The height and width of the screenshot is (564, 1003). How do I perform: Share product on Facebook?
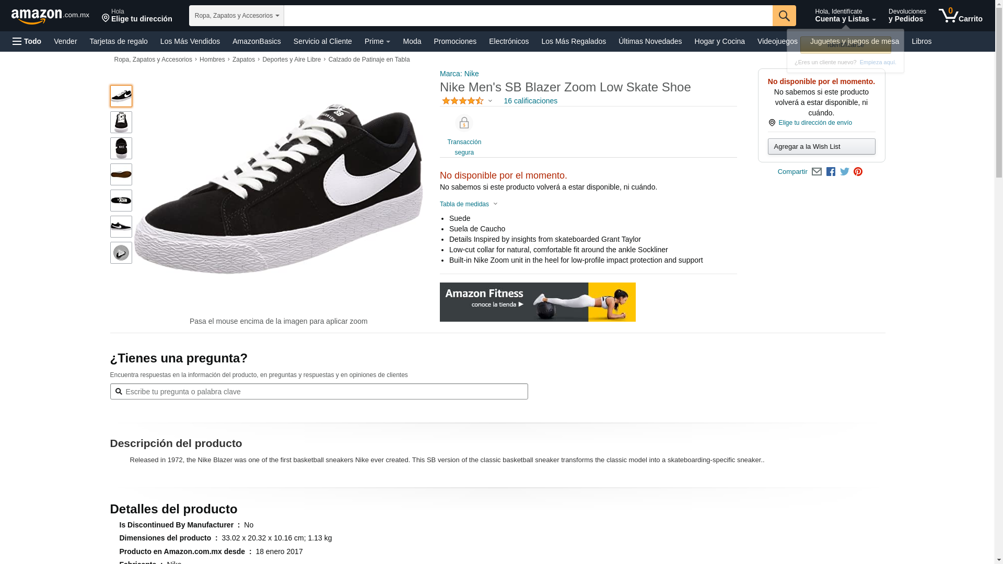pos(831,172)
